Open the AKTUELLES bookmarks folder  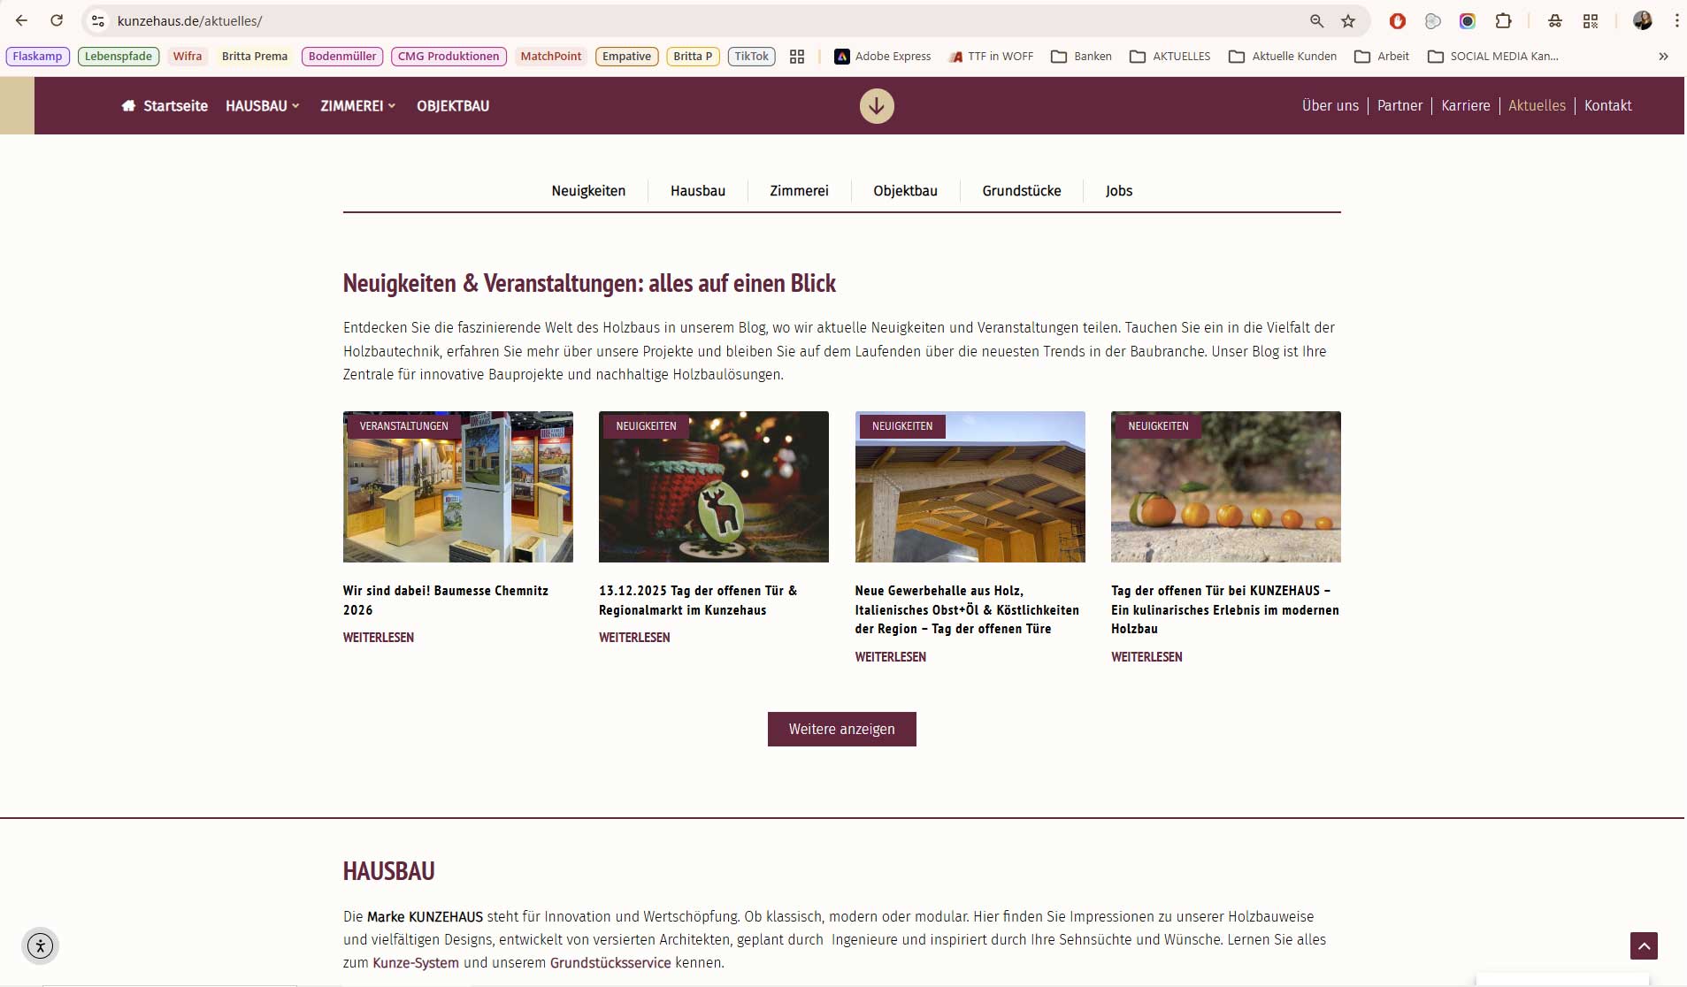[1170, 57]
